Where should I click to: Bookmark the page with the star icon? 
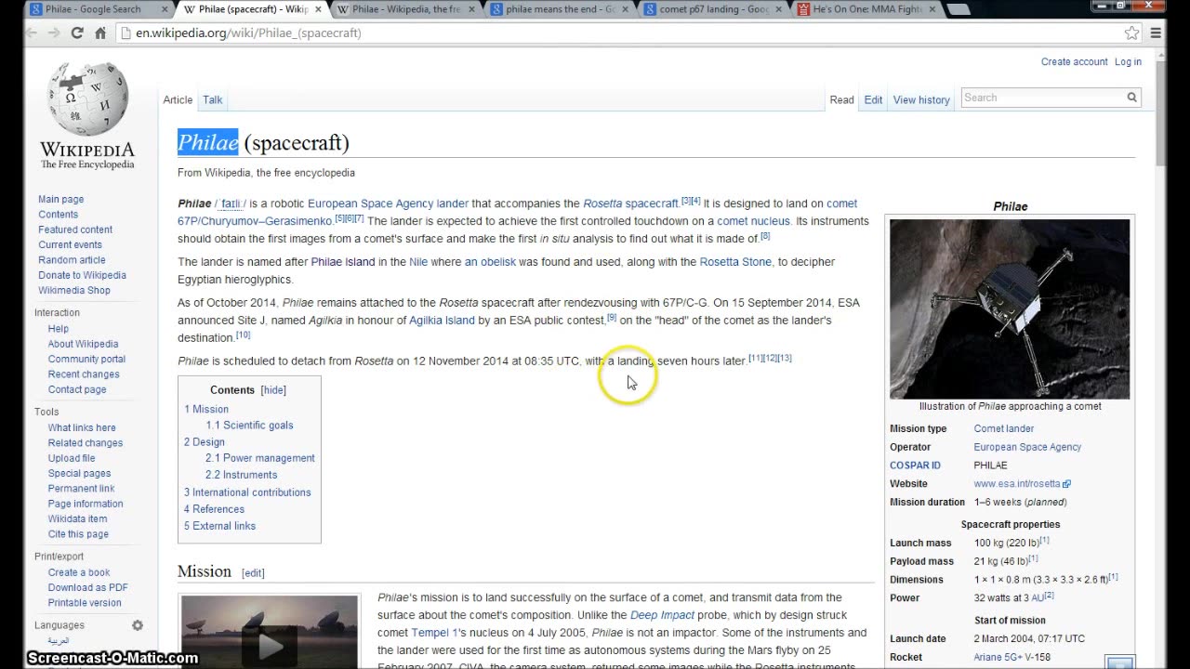pyautogui.click(x=1131, y=33)
